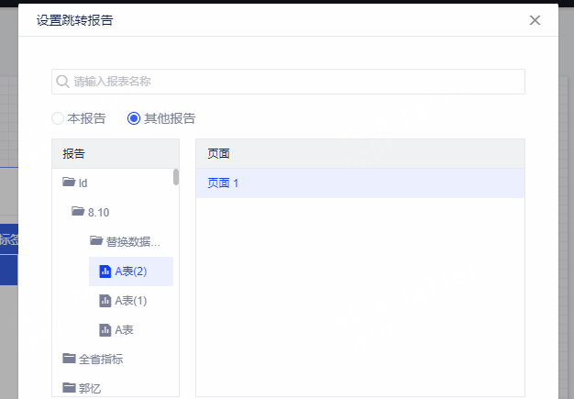Open the 全省指标 folder label
The height and width of the screenshot is (399, 574).
[x=101, y=360]
